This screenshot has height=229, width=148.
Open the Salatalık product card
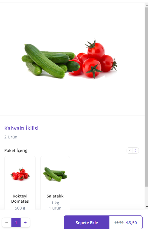[55, 183]
